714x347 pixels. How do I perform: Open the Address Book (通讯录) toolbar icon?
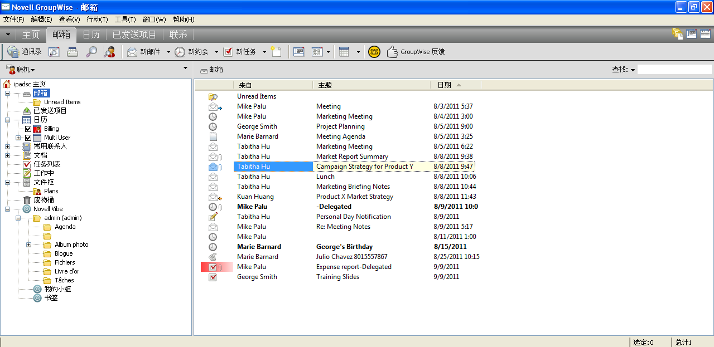pyautogui.click(x=13, y=52)
